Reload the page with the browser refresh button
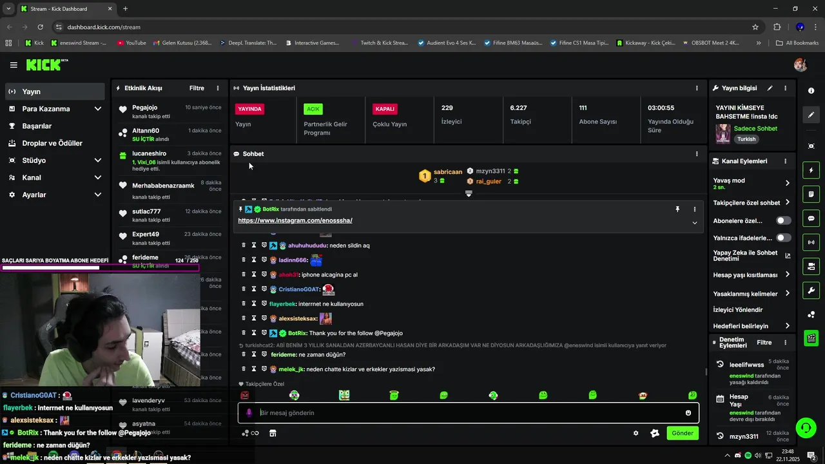Screen dimensions: 825x464 click(x=41, y=27)
